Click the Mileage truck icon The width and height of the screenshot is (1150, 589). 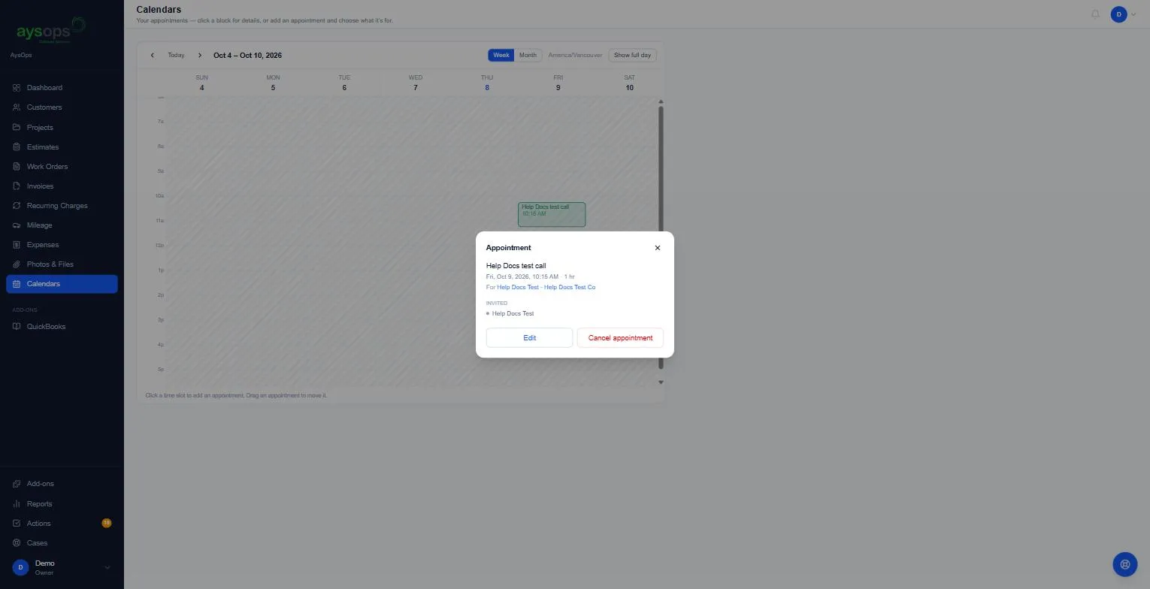[17, 225]
